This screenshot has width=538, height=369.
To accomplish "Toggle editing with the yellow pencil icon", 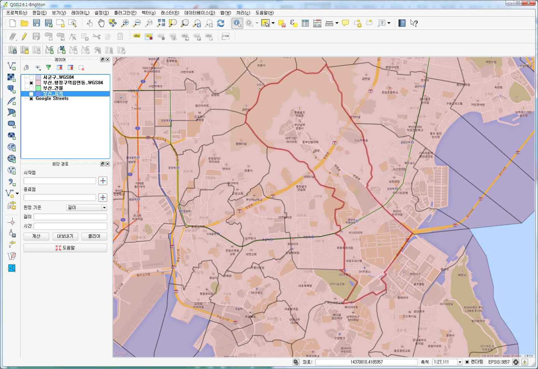I will 24,36.
